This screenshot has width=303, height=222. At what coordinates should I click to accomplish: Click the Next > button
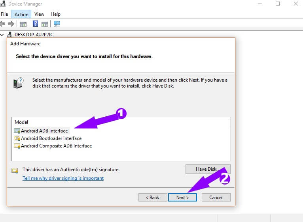pos(182,197)
